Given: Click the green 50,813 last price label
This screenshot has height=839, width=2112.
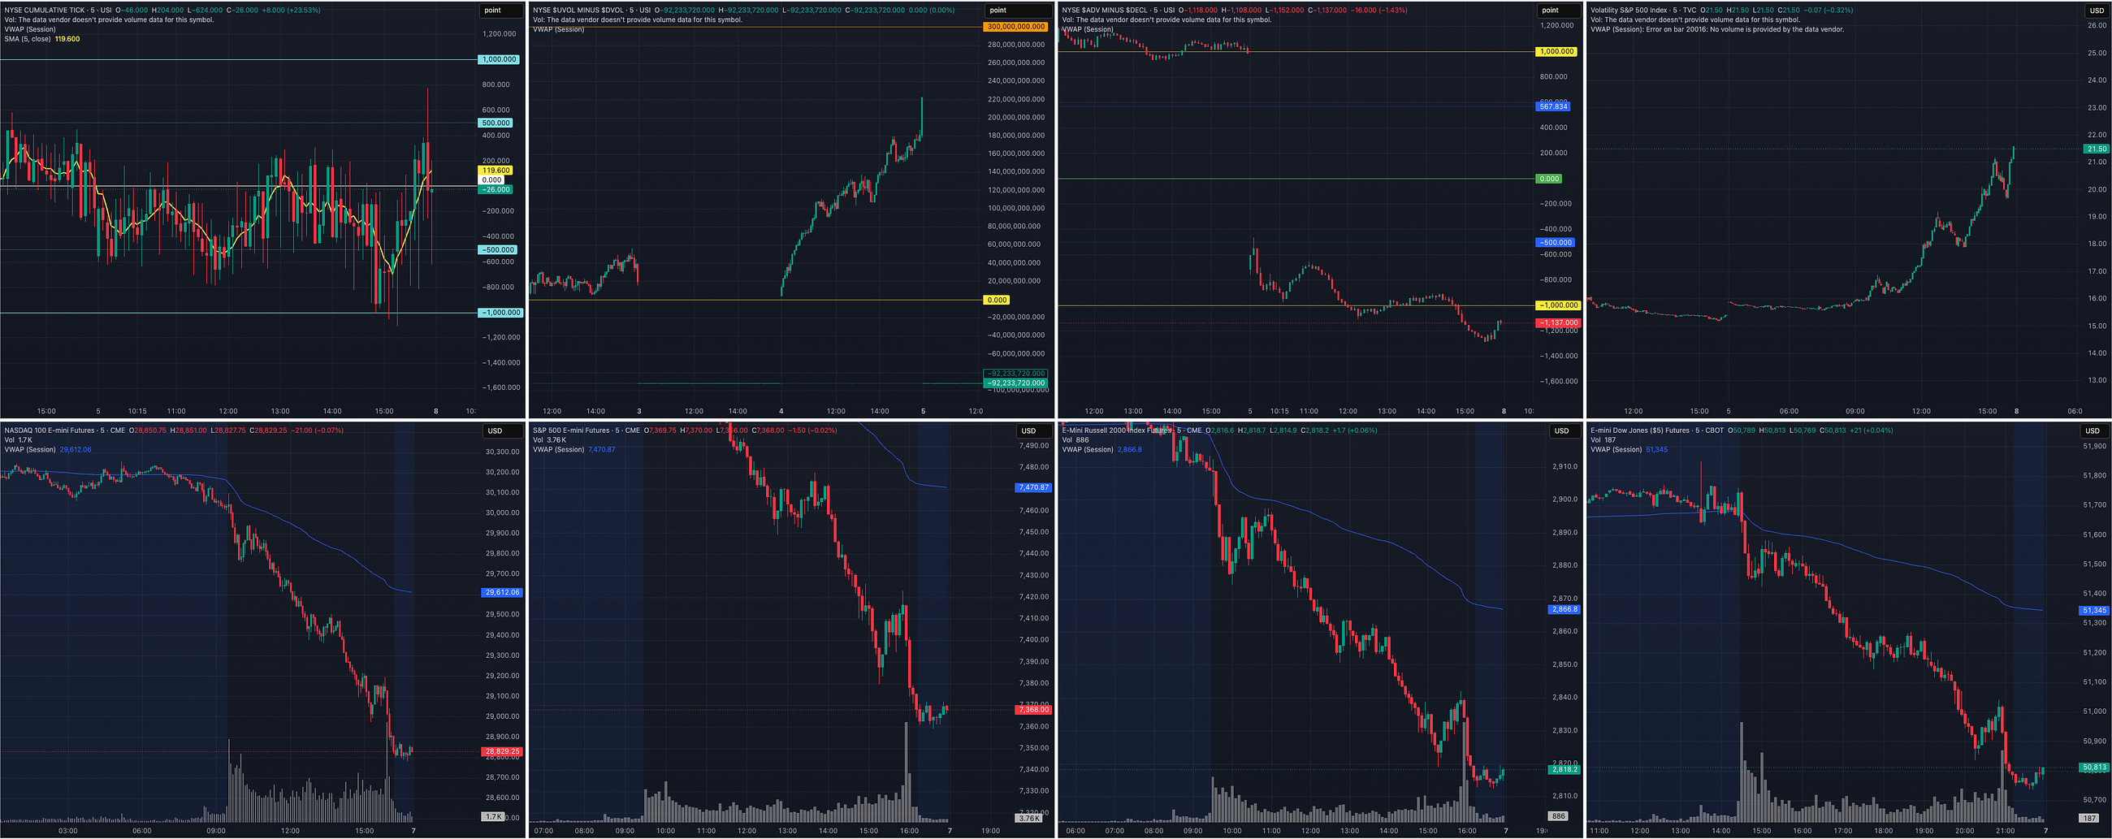Looking at the screenshot, I should (x=2094, y=768).
